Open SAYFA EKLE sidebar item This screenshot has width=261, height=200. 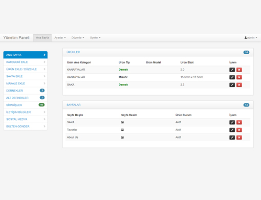[26, 76]
